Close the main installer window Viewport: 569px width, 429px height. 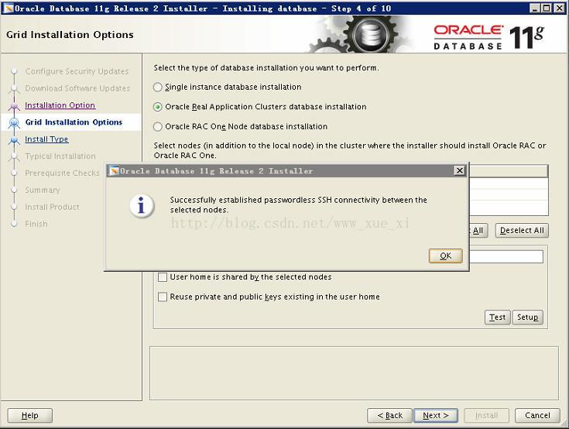(x=559, y=8)
